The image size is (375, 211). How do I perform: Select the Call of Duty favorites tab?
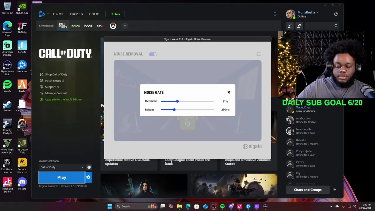[63, 26]
